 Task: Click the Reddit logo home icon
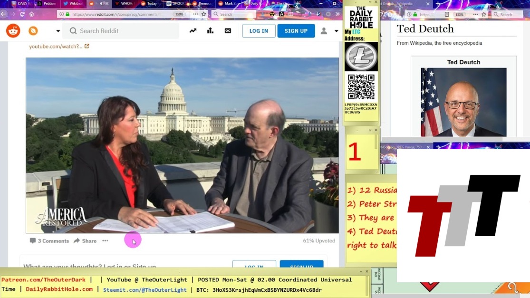(x=13, y=31)
